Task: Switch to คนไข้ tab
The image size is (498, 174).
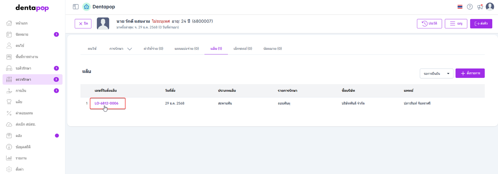Action: tap(92, 48)
